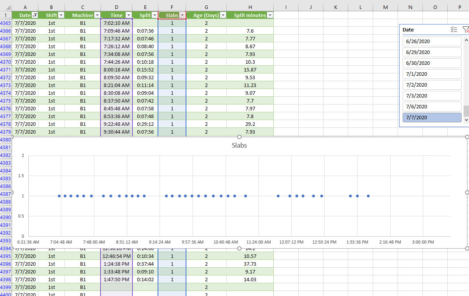Click the rightmost data point in chart
This screenshot has height=296, width=469.
click(x=368, y=196)
